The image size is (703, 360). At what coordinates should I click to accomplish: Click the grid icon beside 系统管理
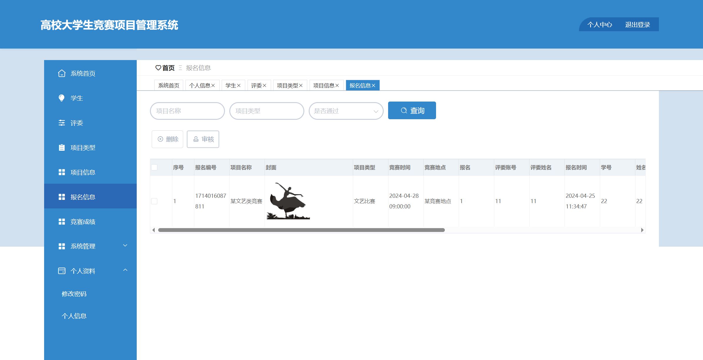click(62, 246)
